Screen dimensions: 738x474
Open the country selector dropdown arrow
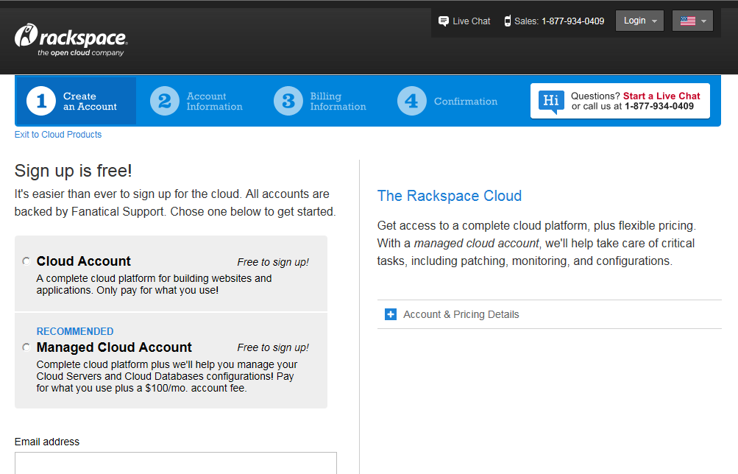703,21
